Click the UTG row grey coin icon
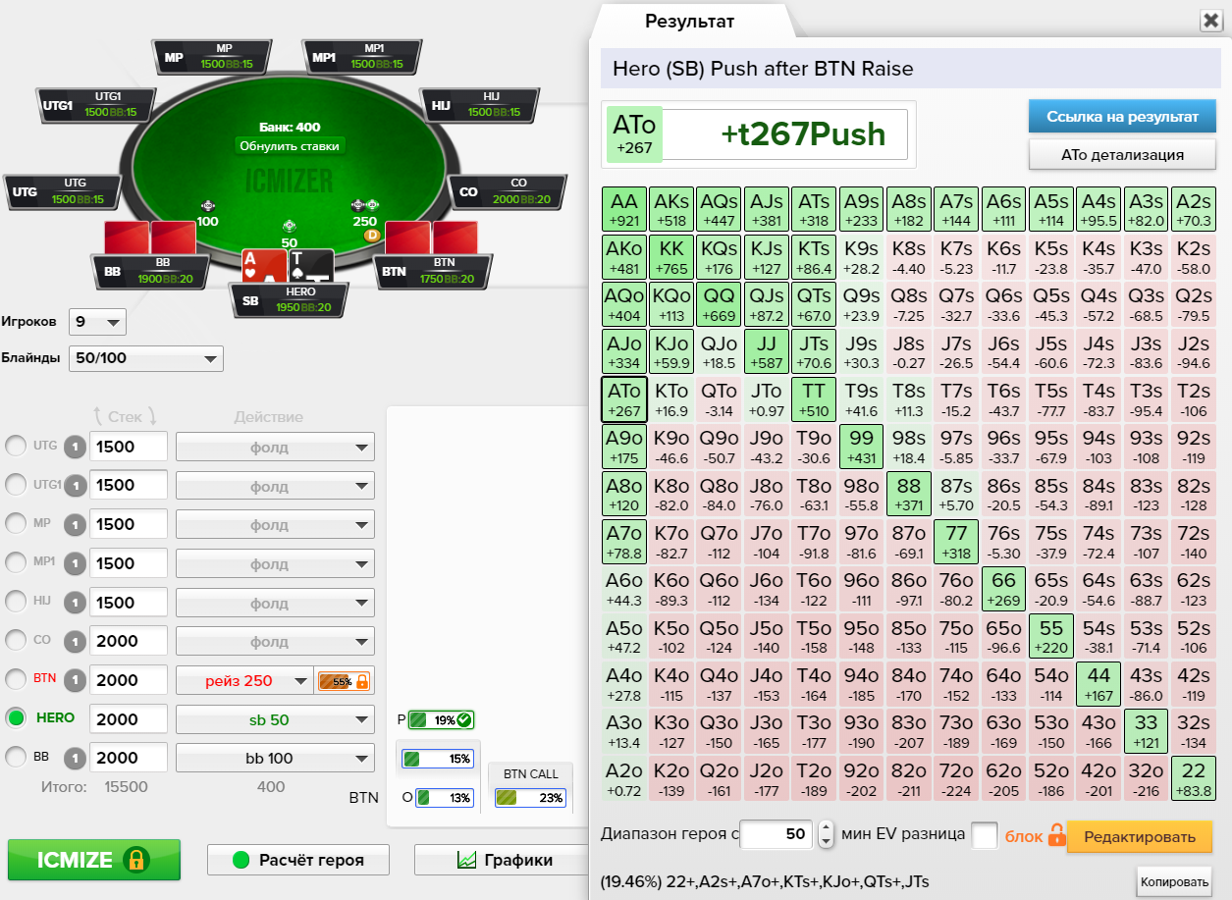Screen dimensions: 1232x900 (x=75, y=447)
